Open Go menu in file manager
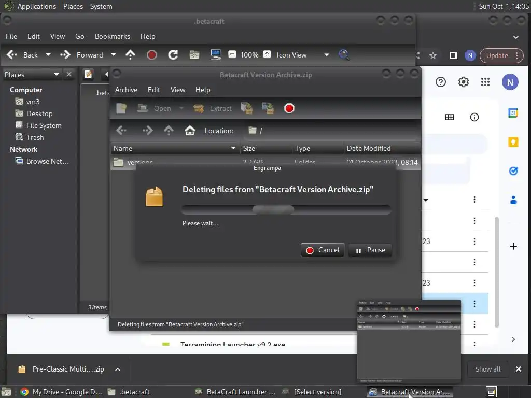This screenshot has height=398, width=531. tap(79, 36)
